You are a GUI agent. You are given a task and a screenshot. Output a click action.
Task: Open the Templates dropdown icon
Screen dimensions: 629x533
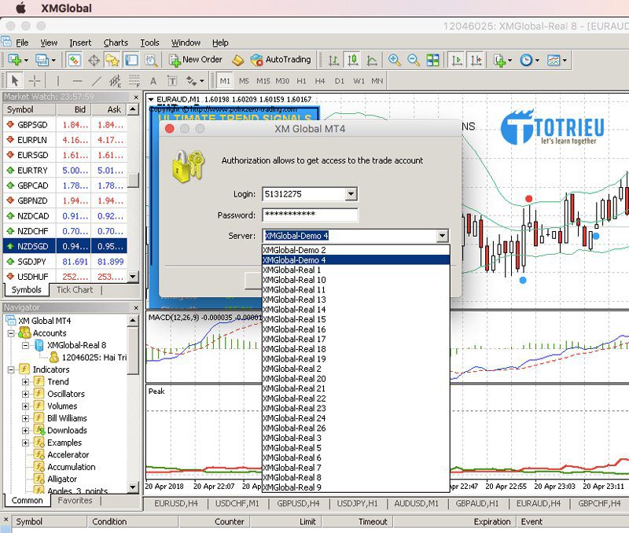pyautogui.click(x=557, y=61)
